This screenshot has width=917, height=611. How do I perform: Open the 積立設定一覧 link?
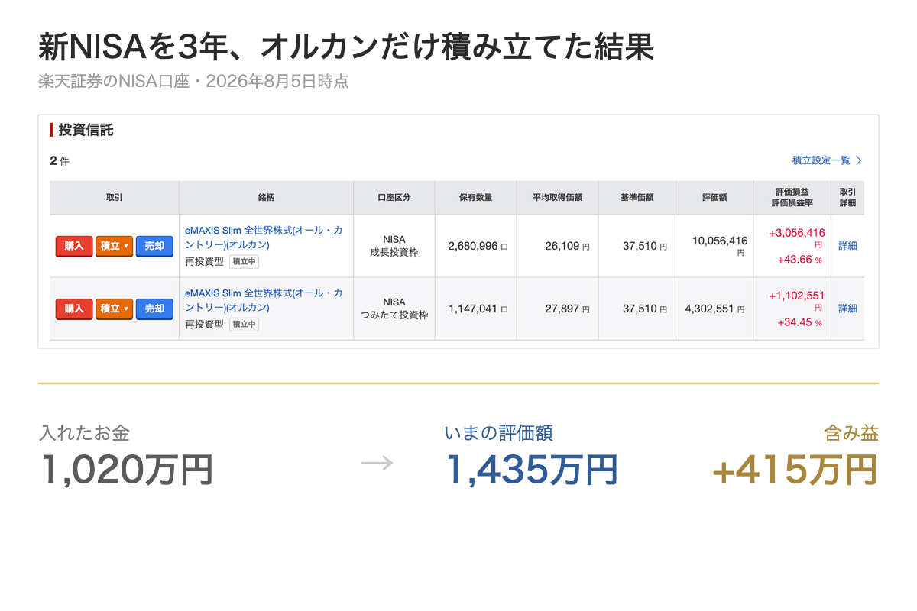click(x=821, y=160)
